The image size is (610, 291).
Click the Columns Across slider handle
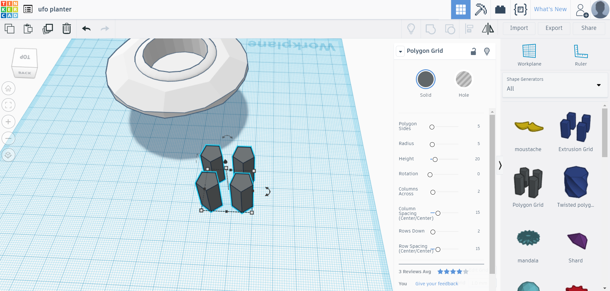(x=433, y=192)
